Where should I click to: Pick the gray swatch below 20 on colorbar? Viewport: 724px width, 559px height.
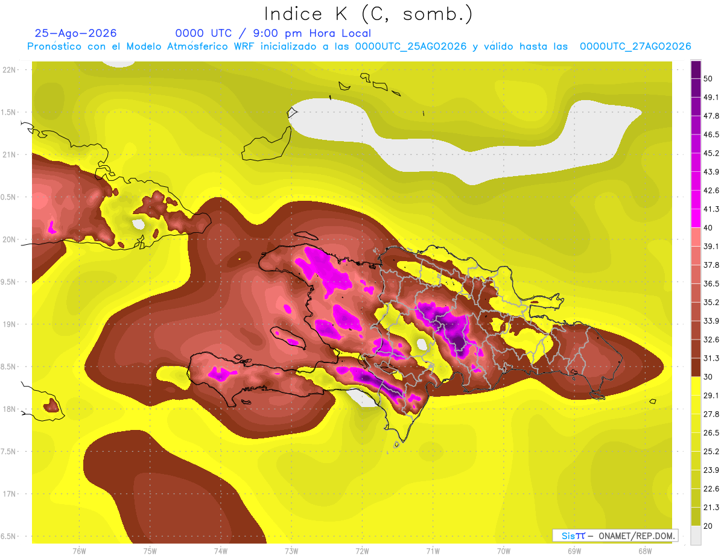696,535
